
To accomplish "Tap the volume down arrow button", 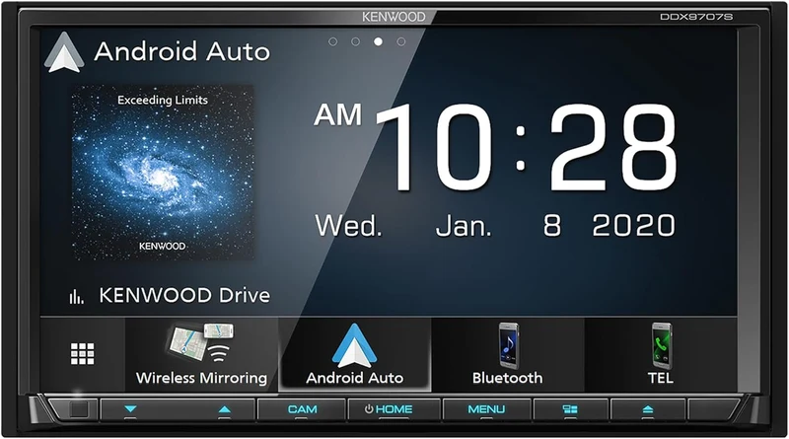I will point(131,409).
